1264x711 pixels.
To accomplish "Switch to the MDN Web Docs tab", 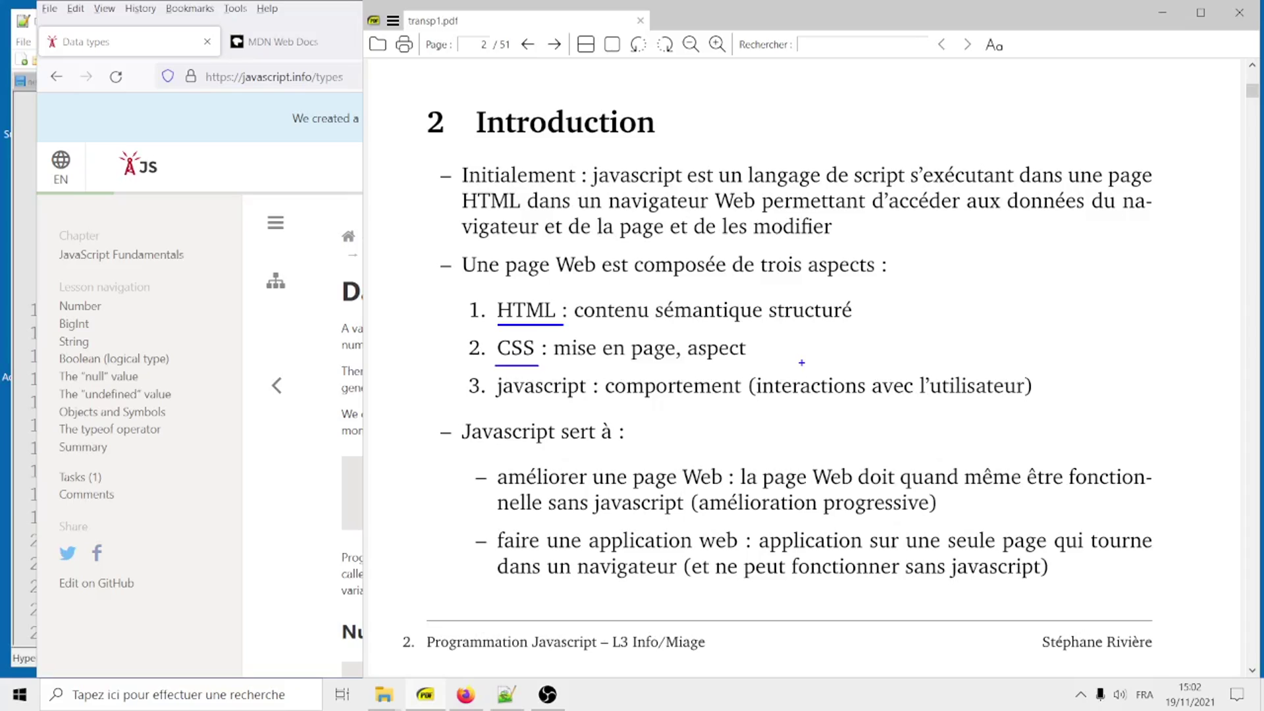I will [x=282, y=41].
